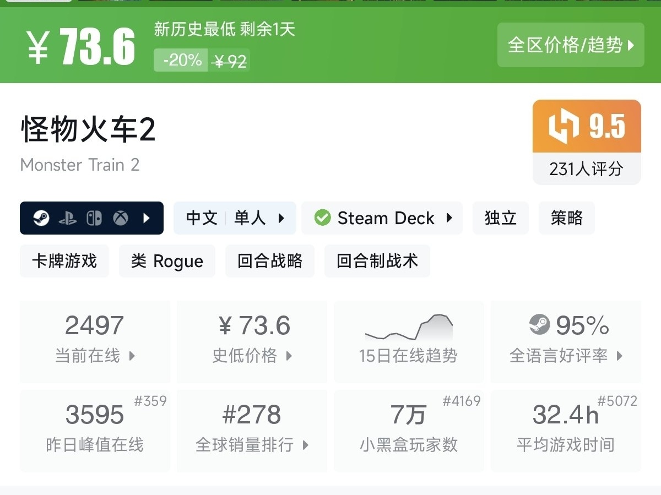
Task: Select the 卡牌游戏 tag
Action: [x=64, y=261]
